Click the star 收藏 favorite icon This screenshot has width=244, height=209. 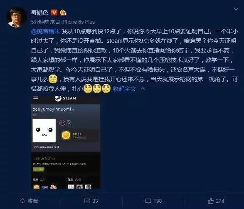click(x=23, y=201)
